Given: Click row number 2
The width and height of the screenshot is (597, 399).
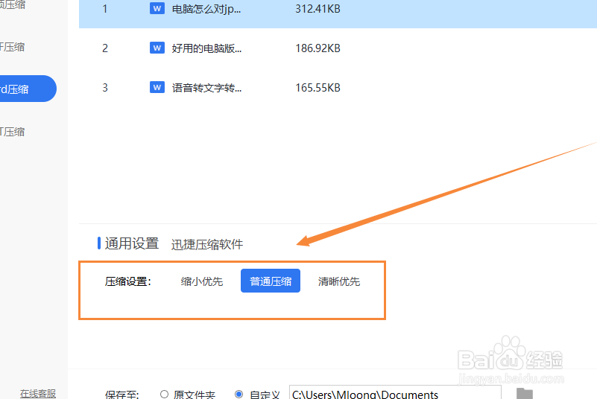Looking at the screenshot, I should click(x=104, y=48).
